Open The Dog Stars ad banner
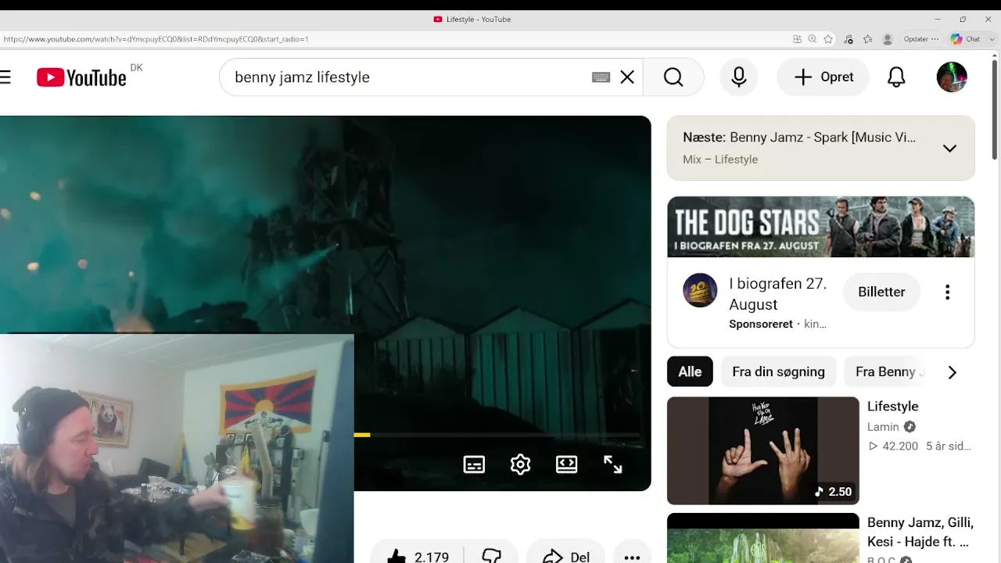The image size is (1001, 563). pos(820,227)
